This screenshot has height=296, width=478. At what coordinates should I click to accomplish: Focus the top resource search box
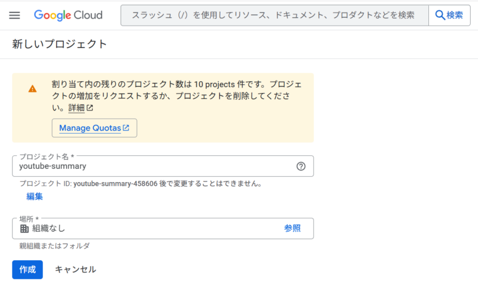pyautogui.click(x=275, y=16)
